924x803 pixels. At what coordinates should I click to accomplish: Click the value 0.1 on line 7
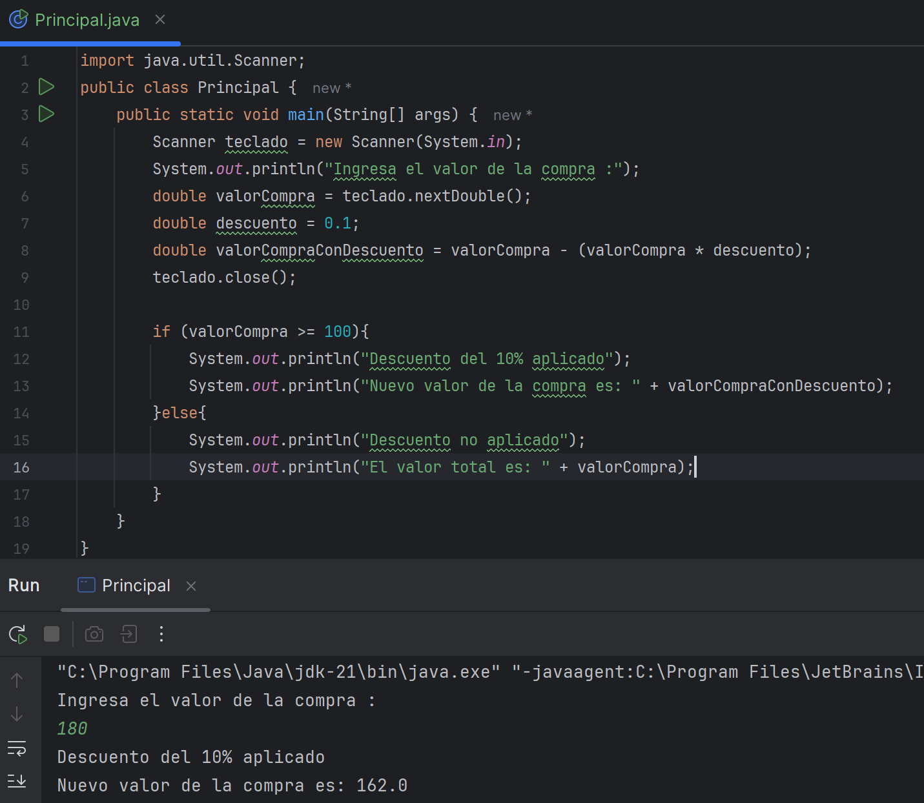[x=338, y=223]
